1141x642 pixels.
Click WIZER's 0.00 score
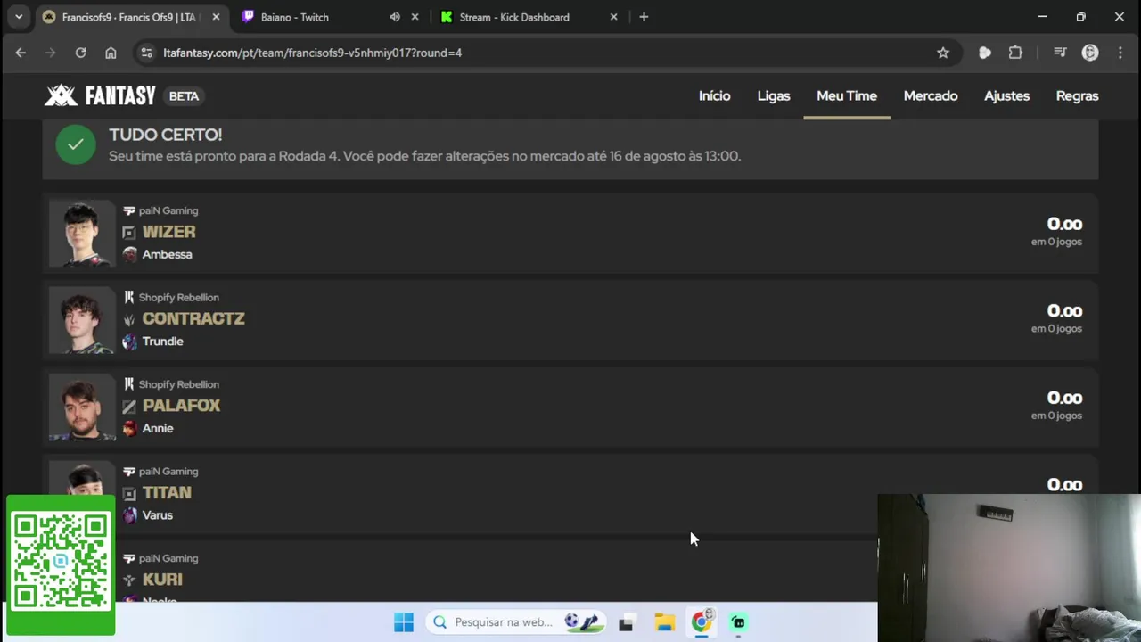click(1064, 225)
